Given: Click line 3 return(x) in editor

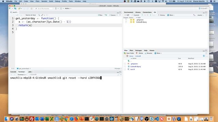Looking at the screenshot, I should point(25,25).
